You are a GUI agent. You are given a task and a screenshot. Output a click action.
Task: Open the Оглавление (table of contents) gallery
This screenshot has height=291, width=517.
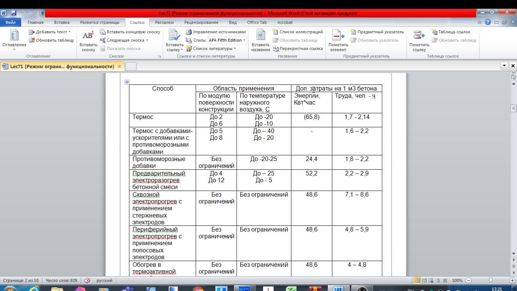point(14,40)
